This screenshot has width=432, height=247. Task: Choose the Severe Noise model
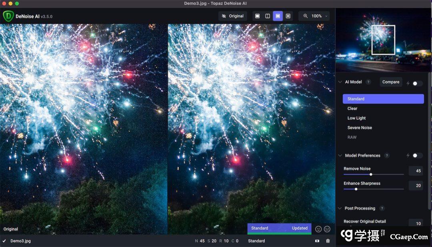point(360,128)
